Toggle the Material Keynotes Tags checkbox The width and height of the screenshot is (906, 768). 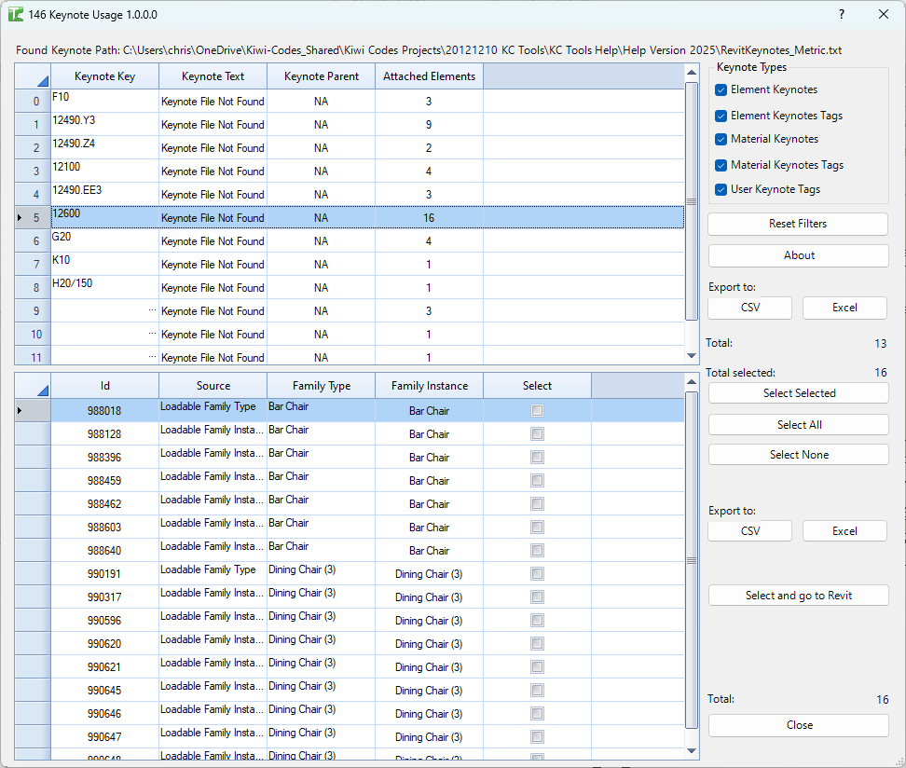pos(721,165)
